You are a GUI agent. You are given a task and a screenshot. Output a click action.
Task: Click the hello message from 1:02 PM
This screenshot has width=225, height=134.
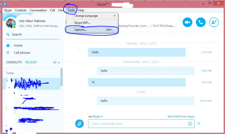[x=146, y=71]
